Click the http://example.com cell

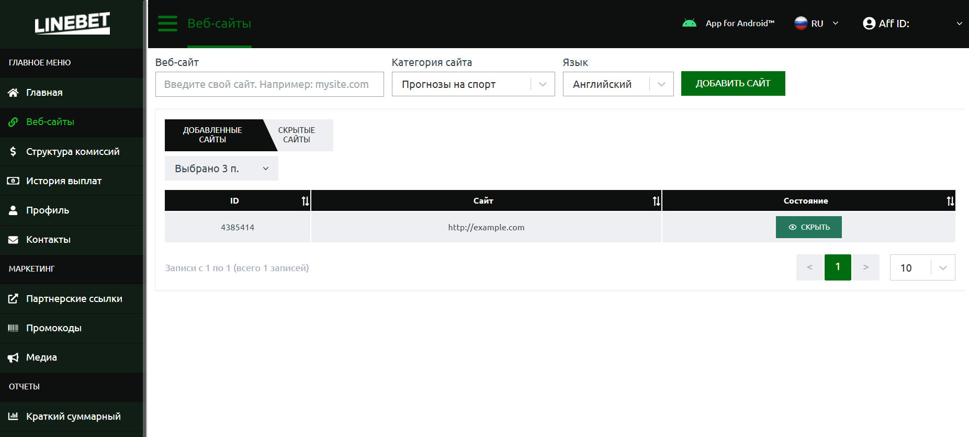pyautogui.click(x=486, y=227)
